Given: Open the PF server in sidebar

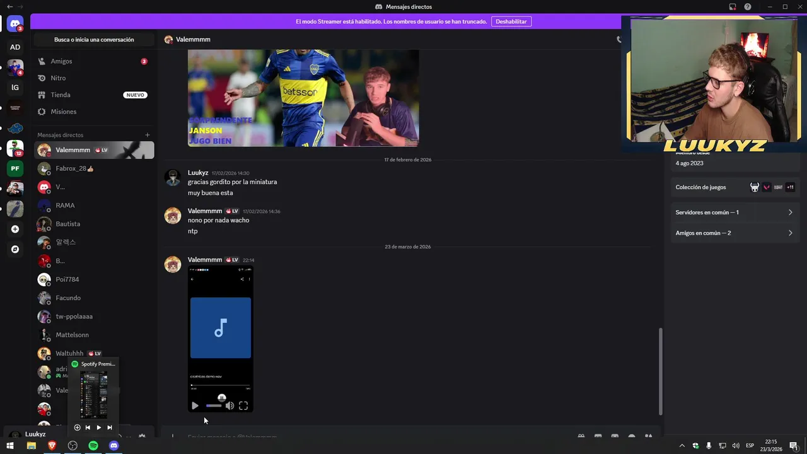Looking at the screenshot, I should [15, 168].
